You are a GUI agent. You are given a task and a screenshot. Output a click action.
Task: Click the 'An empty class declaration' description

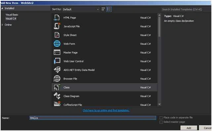[179, 21]
